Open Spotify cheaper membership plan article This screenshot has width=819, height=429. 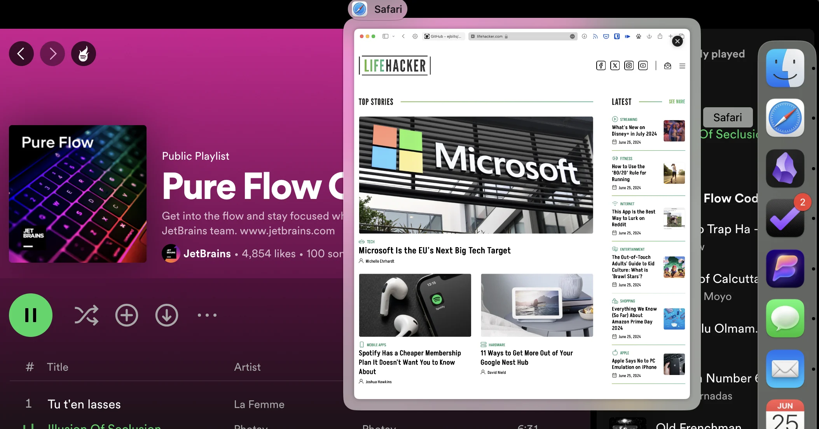click(x=410, y=362)
